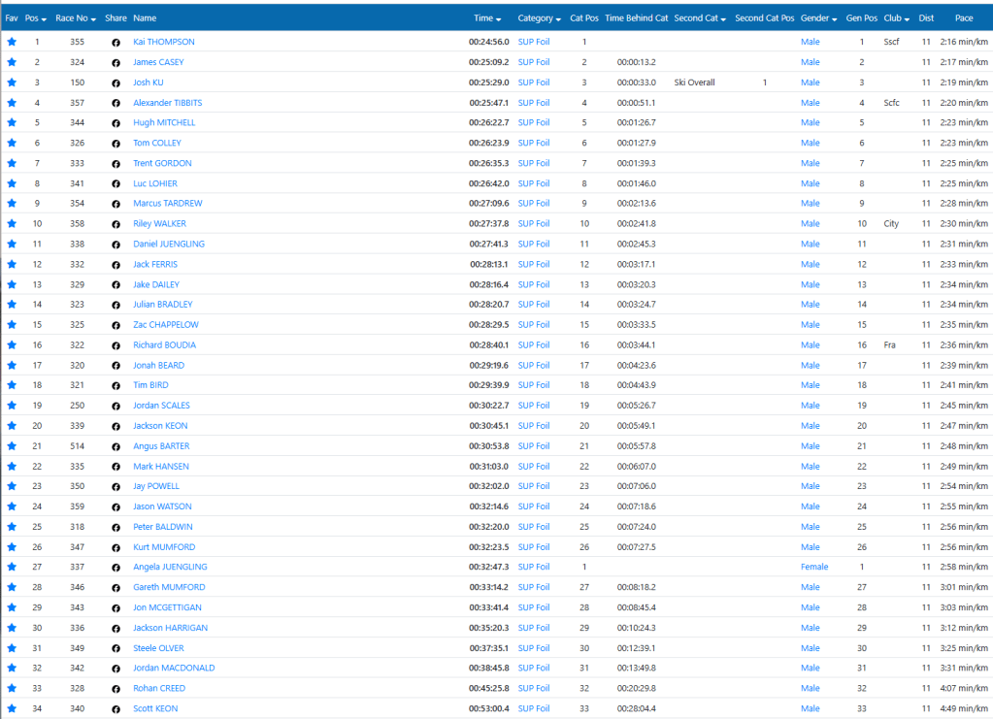
Task: Click the Female gender link for Angela
Action: pos(813,568)
